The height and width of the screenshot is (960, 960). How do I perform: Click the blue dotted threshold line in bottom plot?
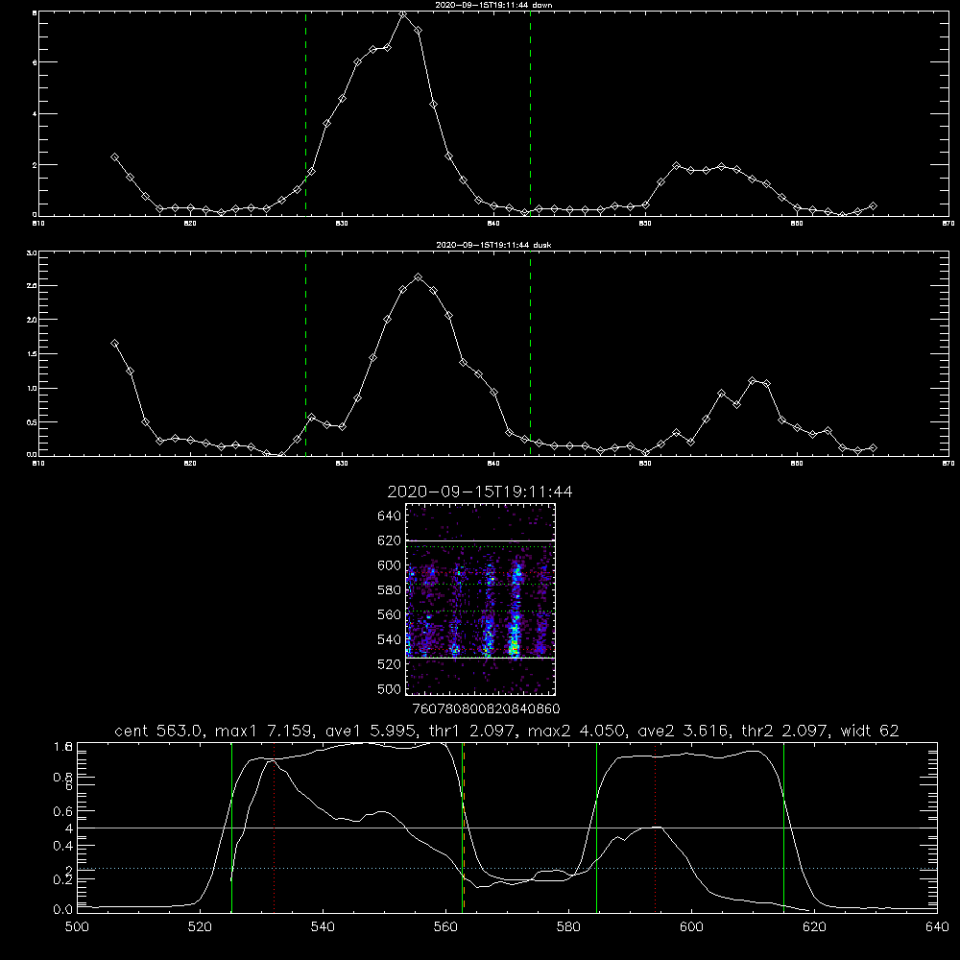[x=507, y=868]
